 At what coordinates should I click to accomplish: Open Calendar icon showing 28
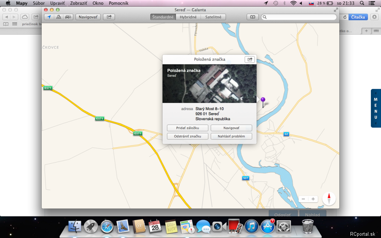(155, 226)
